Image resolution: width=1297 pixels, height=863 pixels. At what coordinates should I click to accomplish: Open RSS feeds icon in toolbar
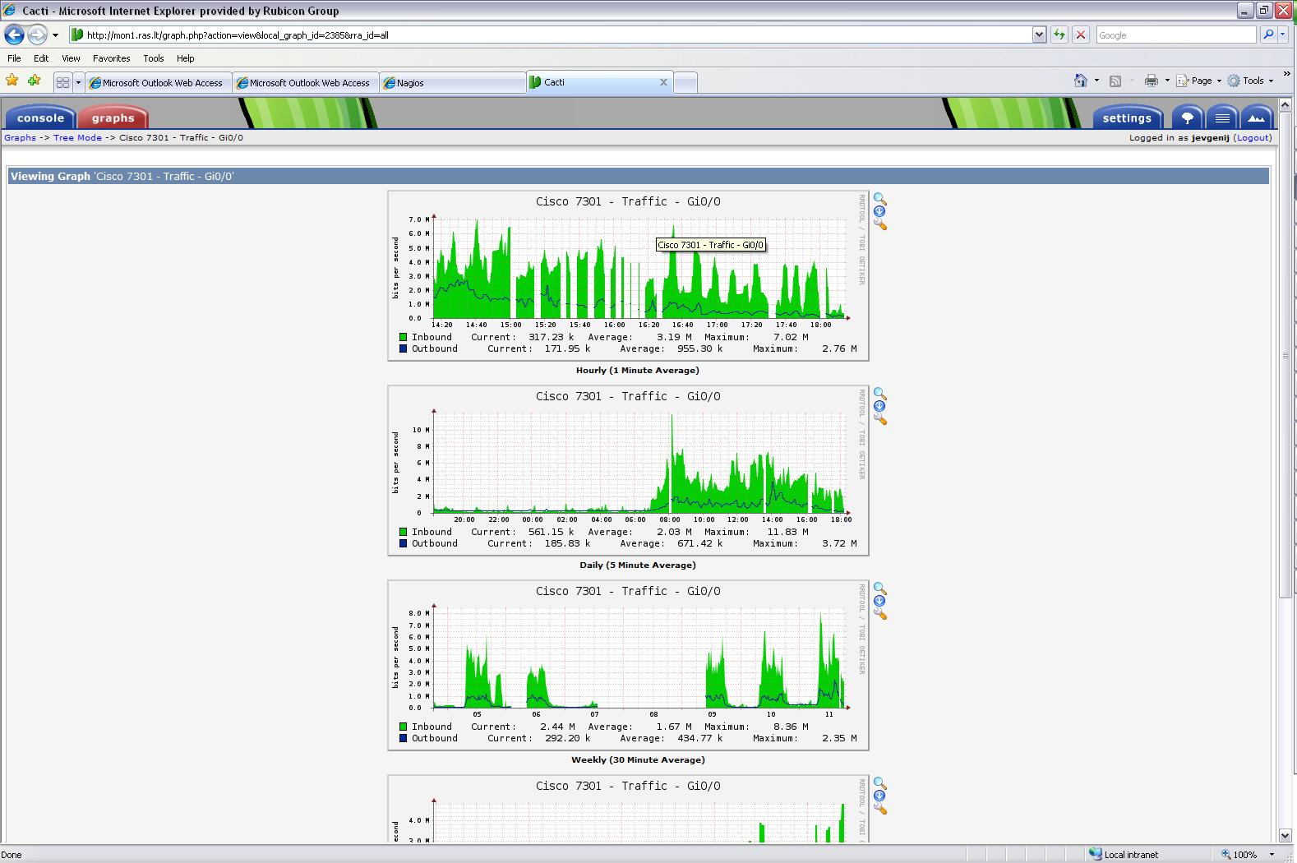point(1115,81)
